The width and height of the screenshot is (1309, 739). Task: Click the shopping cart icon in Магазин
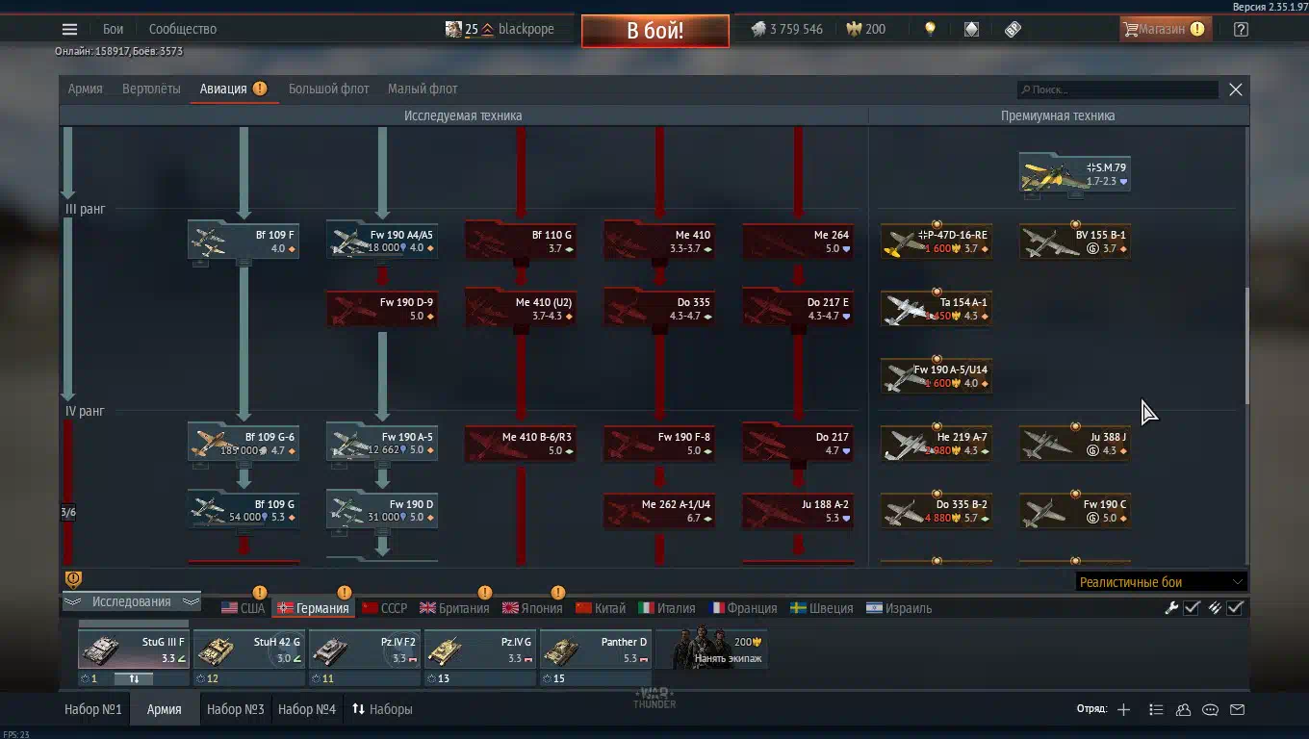point(1130,29)
